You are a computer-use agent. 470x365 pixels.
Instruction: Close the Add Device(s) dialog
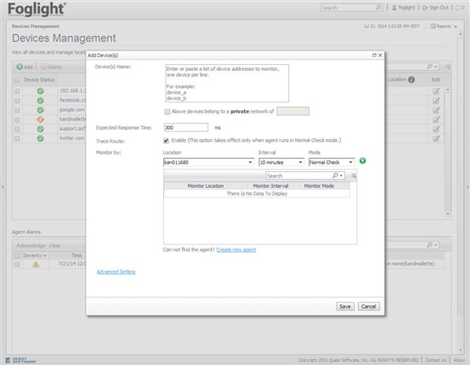click(x=380, y=56)
